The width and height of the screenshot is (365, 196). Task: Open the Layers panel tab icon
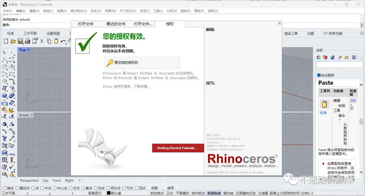point(325,57)
